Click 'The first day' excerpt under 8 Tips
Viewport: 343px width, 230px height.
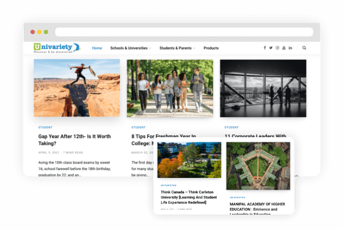point(142,169)
